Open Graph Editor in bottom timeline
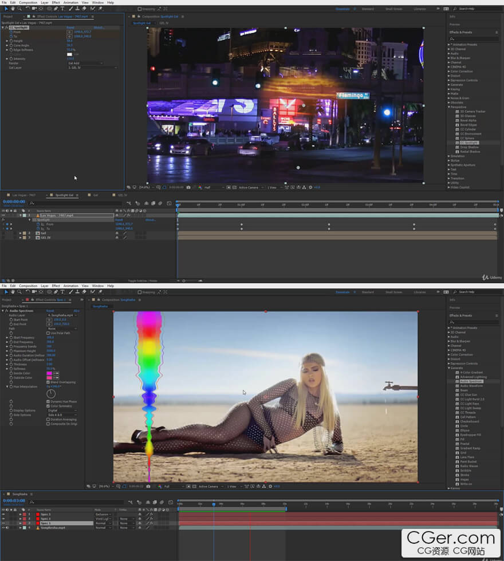The width and height of the screenshot is (504, 561). [x=171, y=503]
